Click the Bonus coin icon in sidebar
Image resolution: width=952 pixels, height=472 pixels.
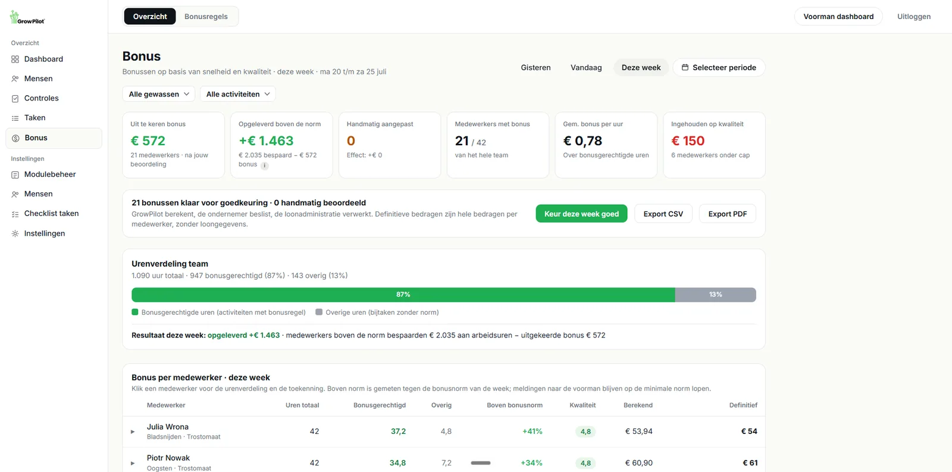coord(15,138)
